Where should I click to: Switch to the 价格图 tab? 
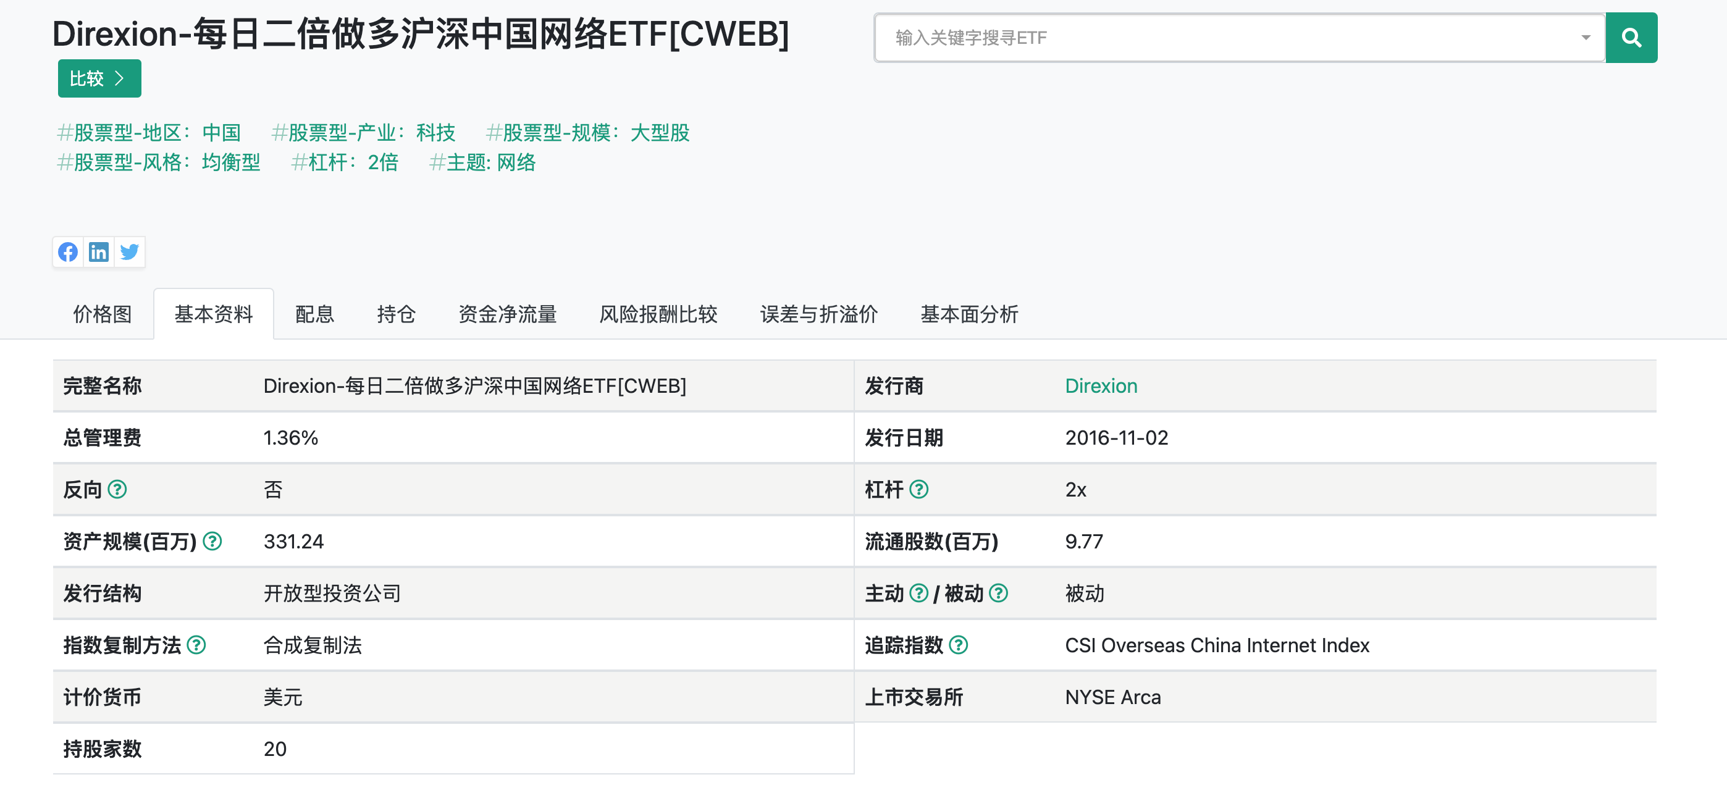(x=102, y=314)
